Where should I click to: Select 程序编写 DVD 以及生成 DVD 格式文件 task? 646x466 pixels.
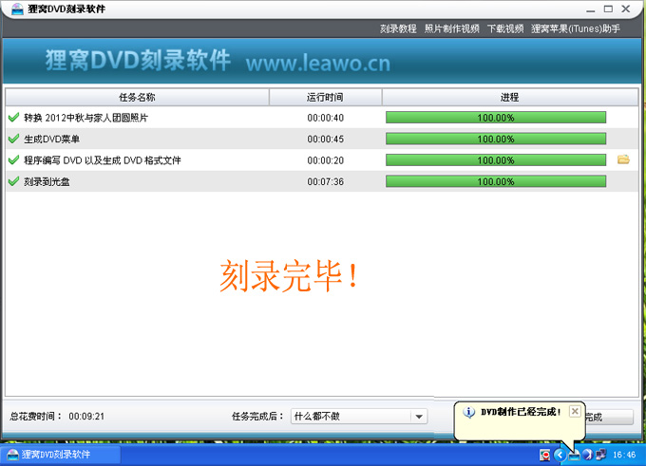[x=103, y=160]
